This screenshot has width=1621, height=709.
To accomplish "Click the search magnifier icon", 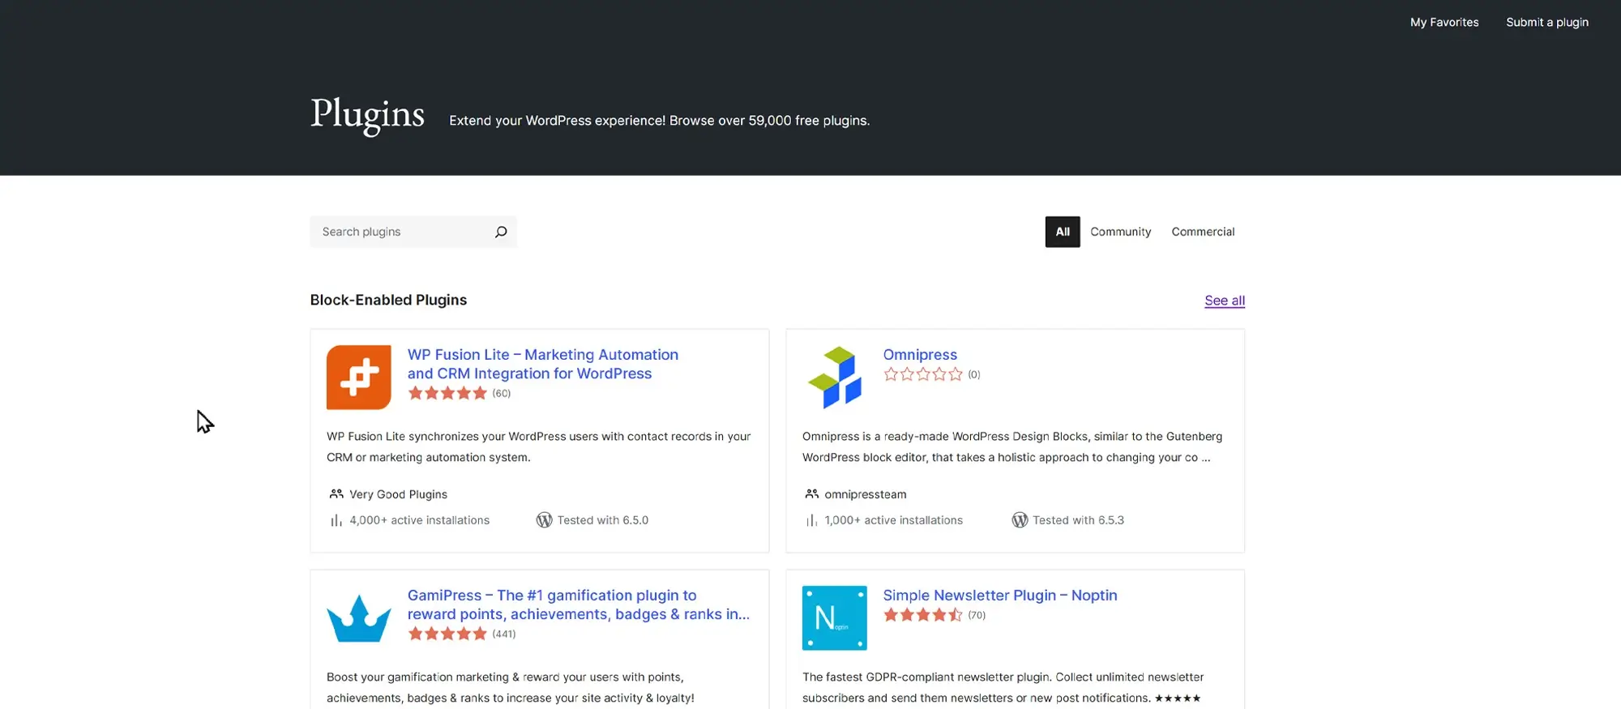I will [x=501, y=232].
